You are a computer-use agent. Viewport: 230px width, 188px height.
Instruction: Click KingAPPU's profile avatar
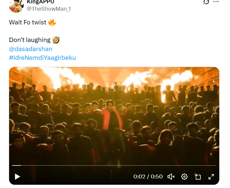[x=16, y=5]
